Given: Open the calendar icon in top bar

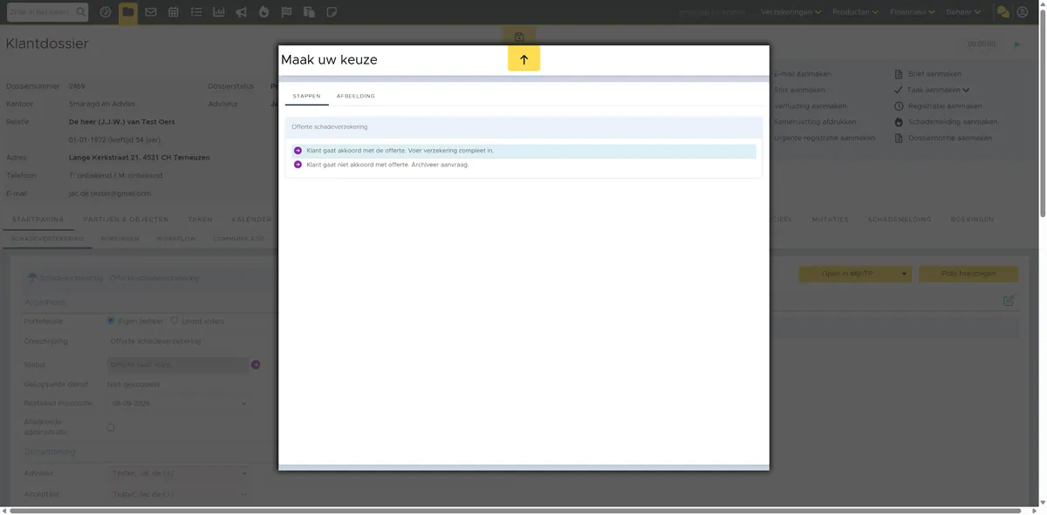Looking at the screenshot, I should pos(174,12).
